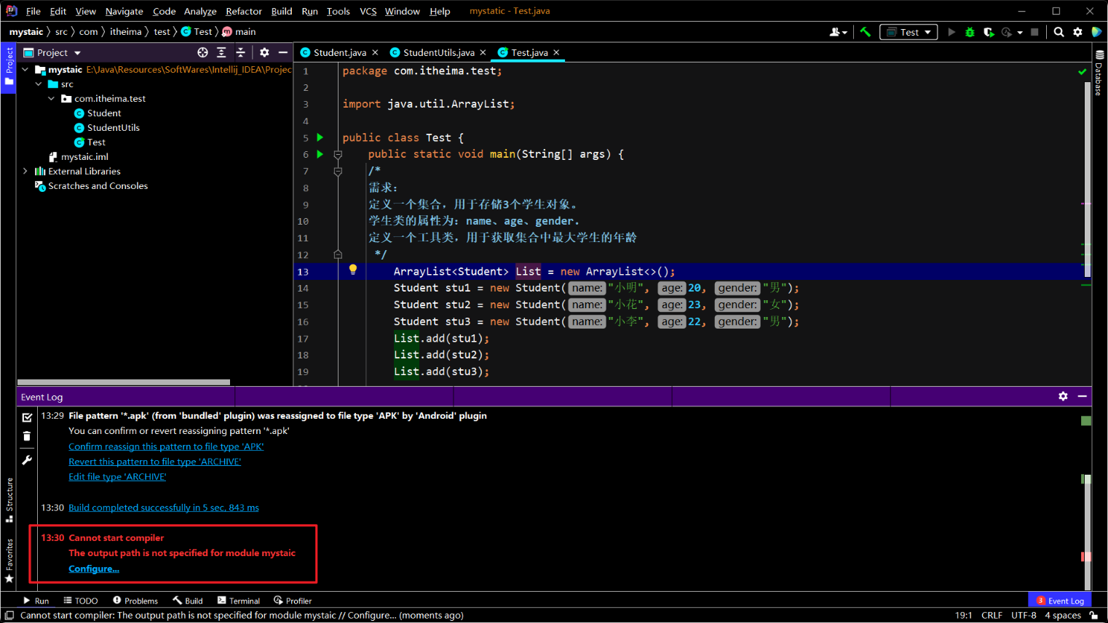
Task: Toggle the Structure tool window
Action: tap(9, 500)
